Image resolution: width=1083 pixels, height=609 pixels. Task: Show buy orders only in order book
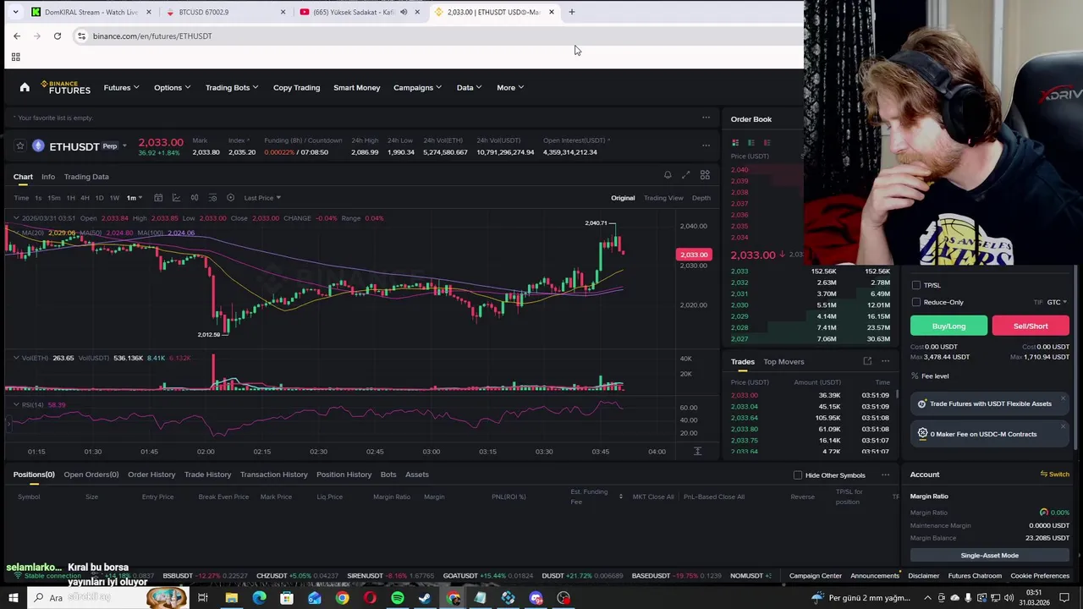tap(751, 143)
